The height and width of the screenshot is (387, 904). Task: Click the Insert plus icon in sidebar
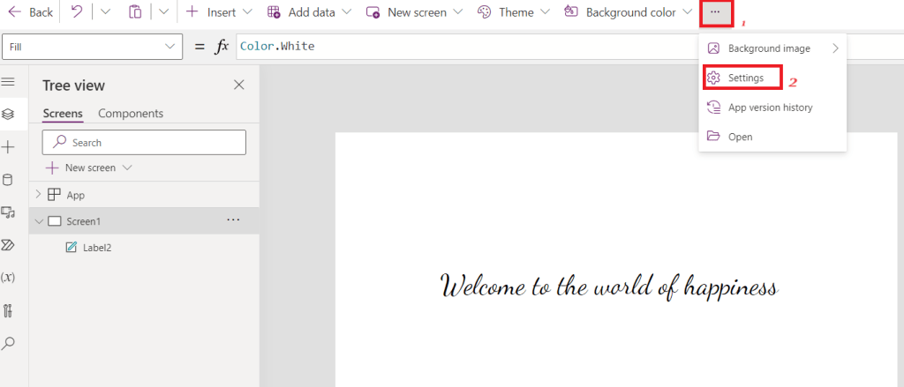[9, 147]
